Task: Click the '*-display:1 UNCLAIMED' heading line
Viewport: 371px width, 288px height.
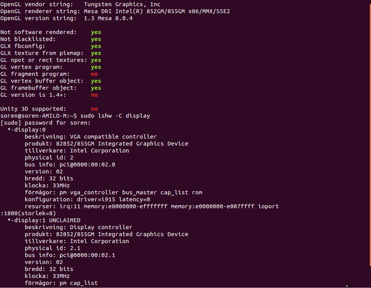Action: click(x=44, y=220)
